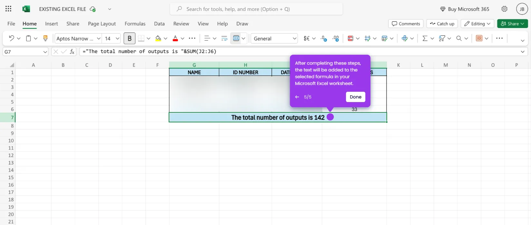Select the Format Painter brush

click(x=45, y=38)
